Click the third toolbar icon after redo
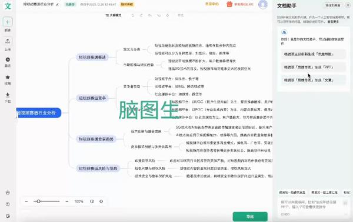 149,15
